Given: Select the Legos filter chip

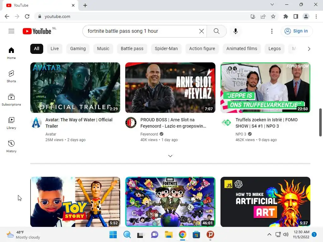Looking at the screenshot, I should (x=274, y=49).
